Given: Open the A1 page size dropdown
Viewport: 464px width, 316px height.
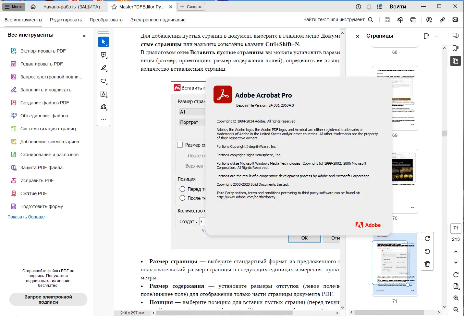Looking at the screenshot, I should pyautogui.click(x=192, y=111).
